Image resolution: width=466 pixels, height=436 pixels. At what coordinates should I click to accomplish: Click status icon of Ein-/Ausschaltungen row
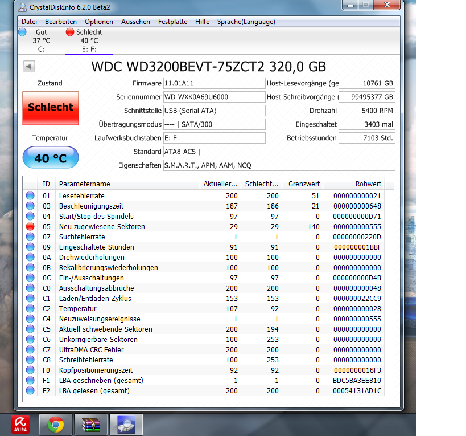30,278
